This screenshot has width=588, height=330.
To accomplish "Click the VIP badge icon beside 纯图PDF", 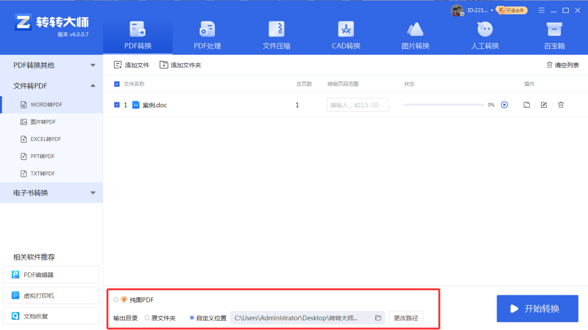I will click(x=124, y=299).
